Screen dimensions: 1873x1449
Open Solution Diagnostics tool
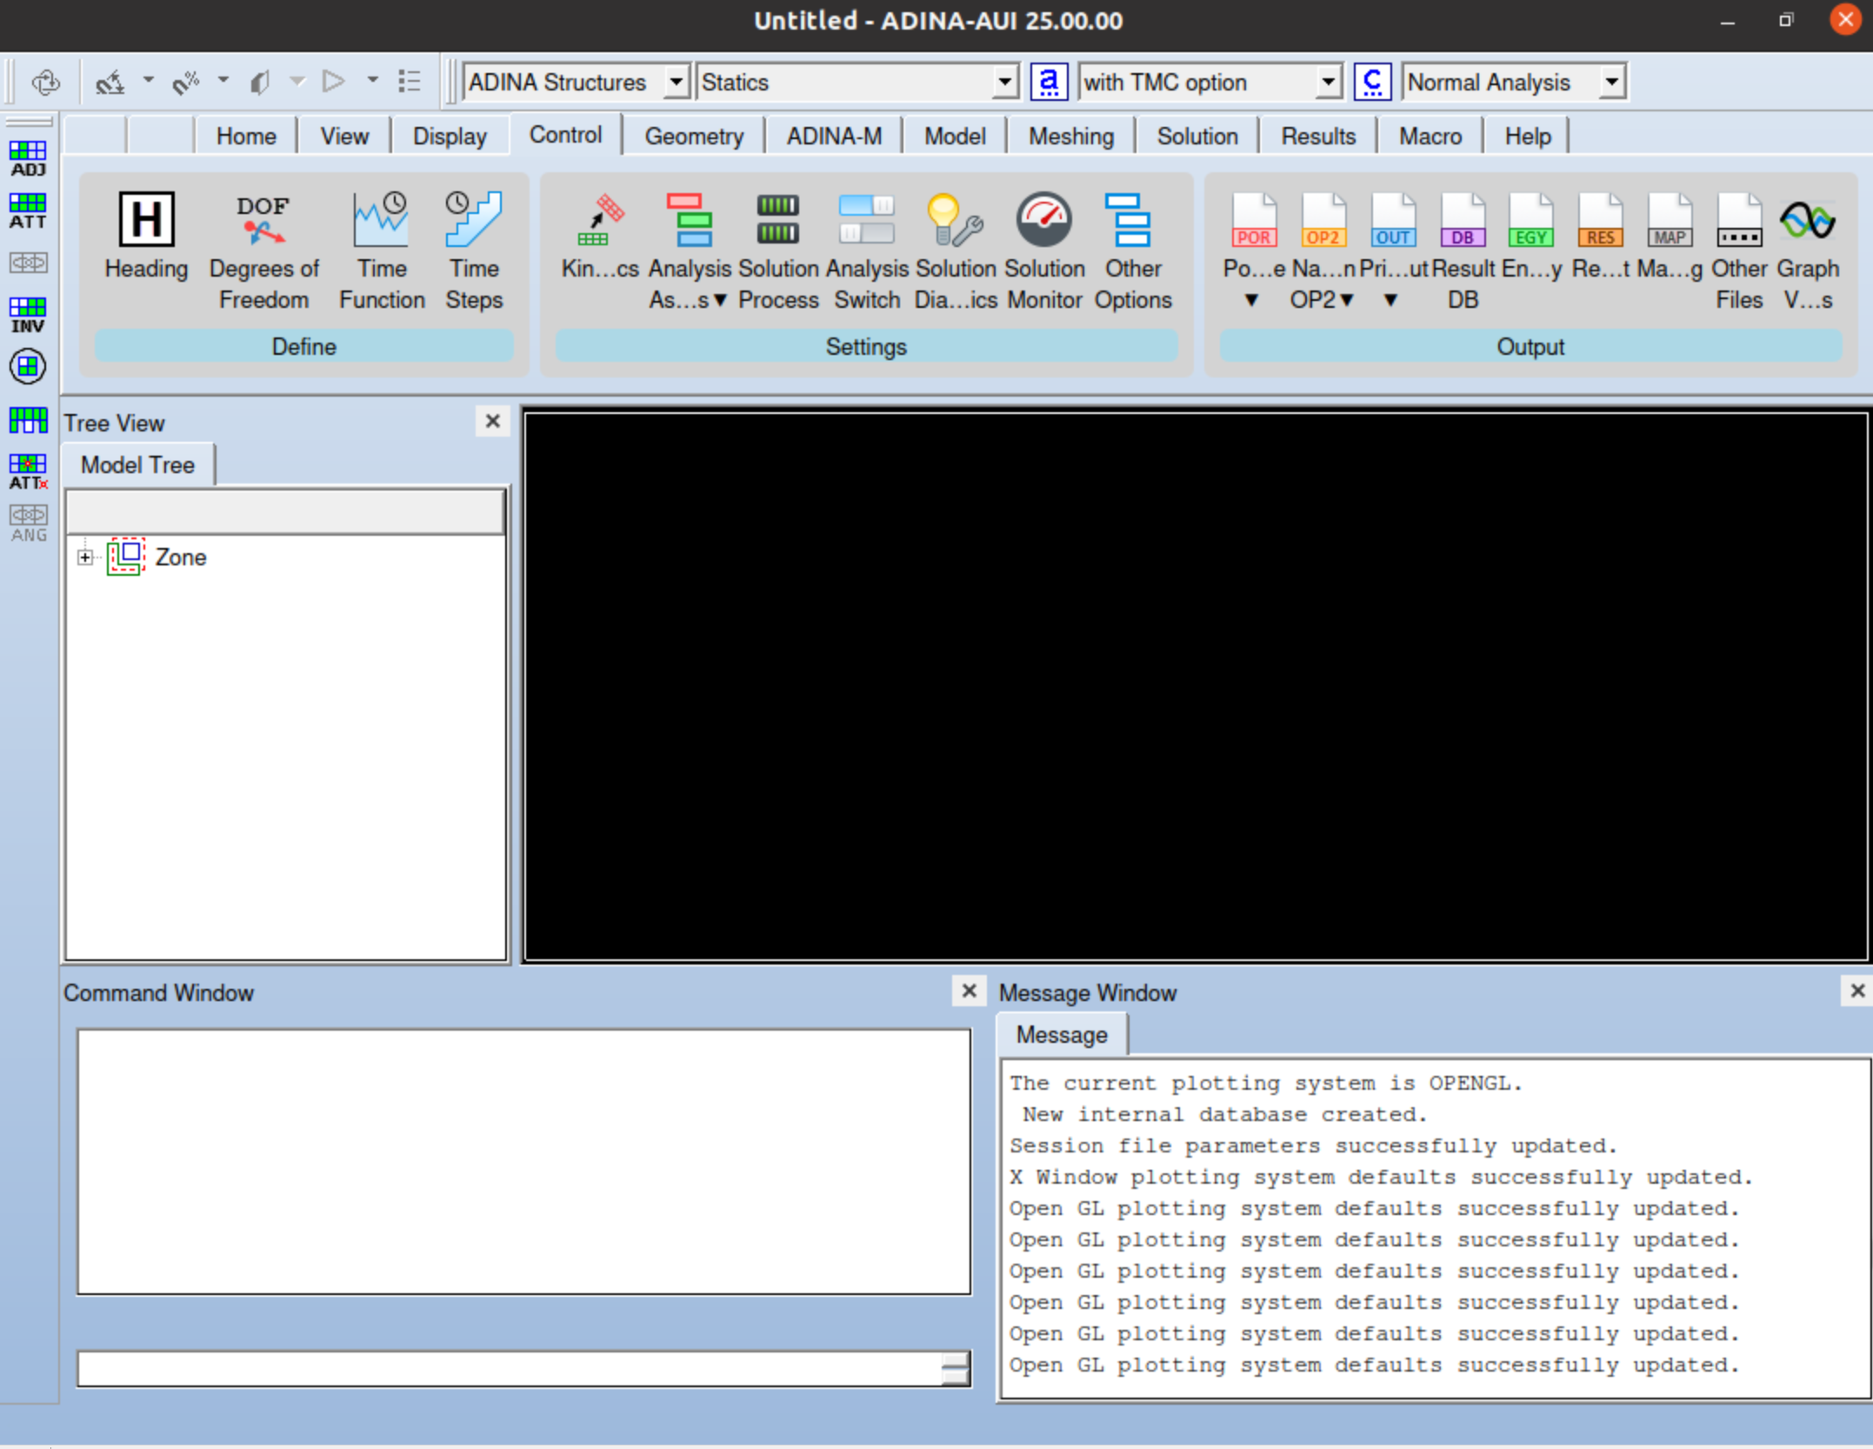(x=956, y=250)
